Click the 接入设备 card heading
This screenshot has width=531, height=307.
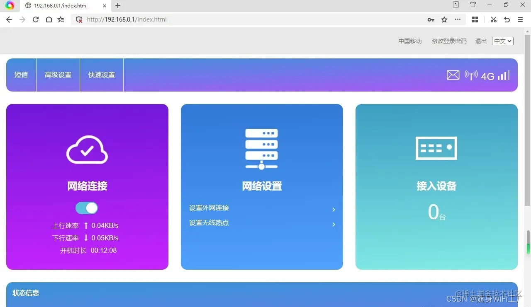pos(436,186)
